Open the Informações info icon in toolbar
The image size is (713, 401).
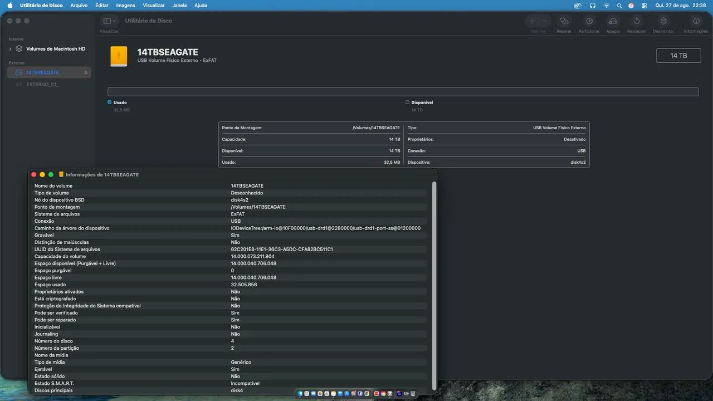(x=696, y=21)
